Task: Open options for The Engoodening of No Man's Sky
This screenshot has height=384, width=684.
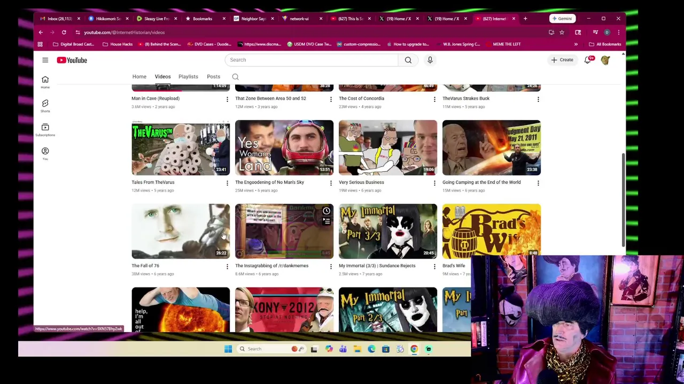Action: (x=331, y=183)
